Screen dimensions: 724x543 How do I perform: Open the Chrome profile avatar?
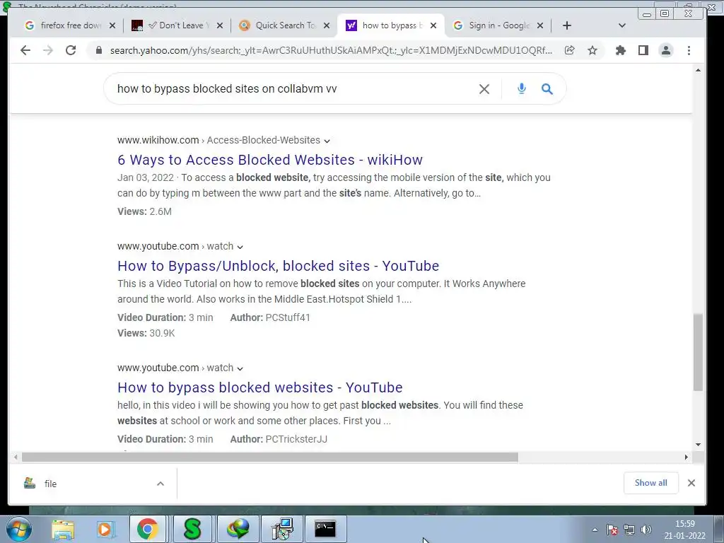pos(666,50)
